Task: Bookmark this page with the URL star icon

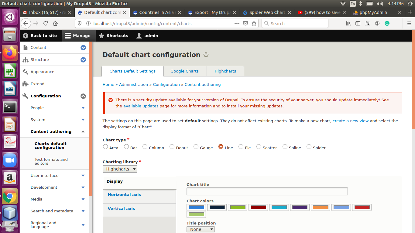Action: 254,23
